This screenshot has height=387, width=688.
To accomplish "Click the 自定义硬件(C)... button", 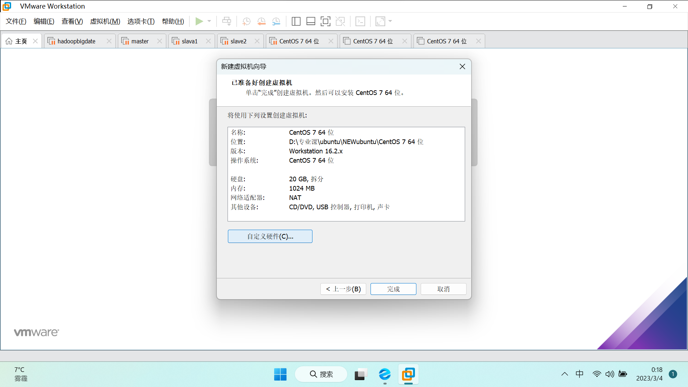I will (x=270, y=236).
